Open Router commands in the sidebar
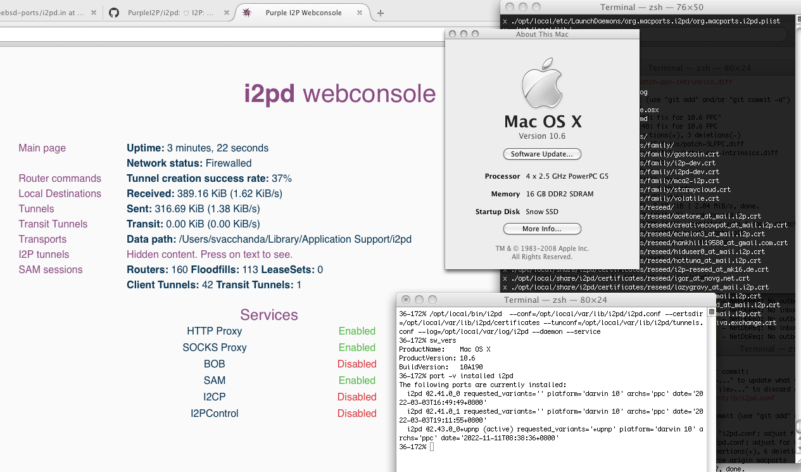Screen dimensions: 801x472 coord(60,178)
